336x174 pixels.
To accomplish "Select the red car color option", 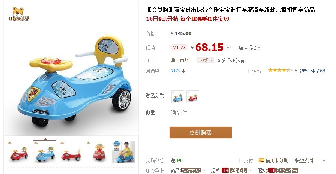I will 193,97.
